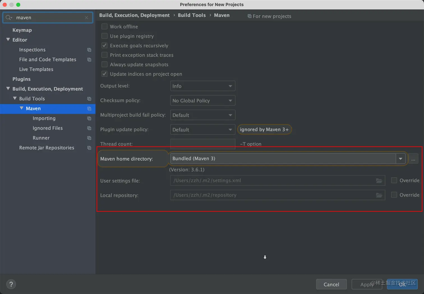Click the For new projects icon
This screenshot has width=424, height=294.
coord(249,16)
